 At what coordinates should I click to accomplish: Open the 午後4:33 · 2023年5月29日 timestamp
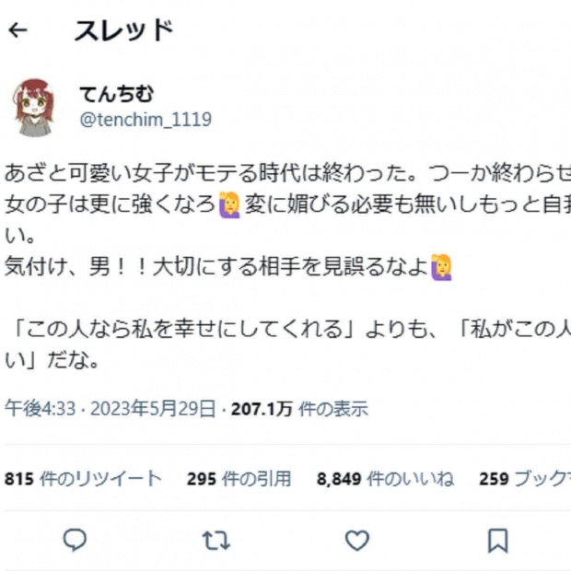110,409
